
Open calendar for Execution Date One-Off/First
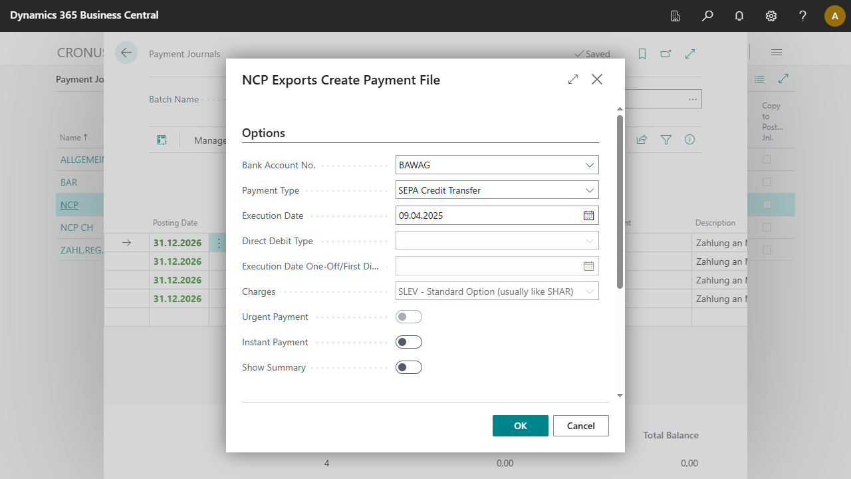(x=588, y=266)
